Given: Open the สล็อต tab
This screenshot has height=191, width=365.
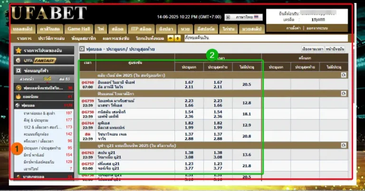Looking at the screenshot, I should click(117, 29).
